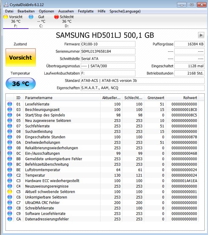Select the yellow Vorsicht drive F: status icon
Screen dimensions: 208x235
(5, 17)
